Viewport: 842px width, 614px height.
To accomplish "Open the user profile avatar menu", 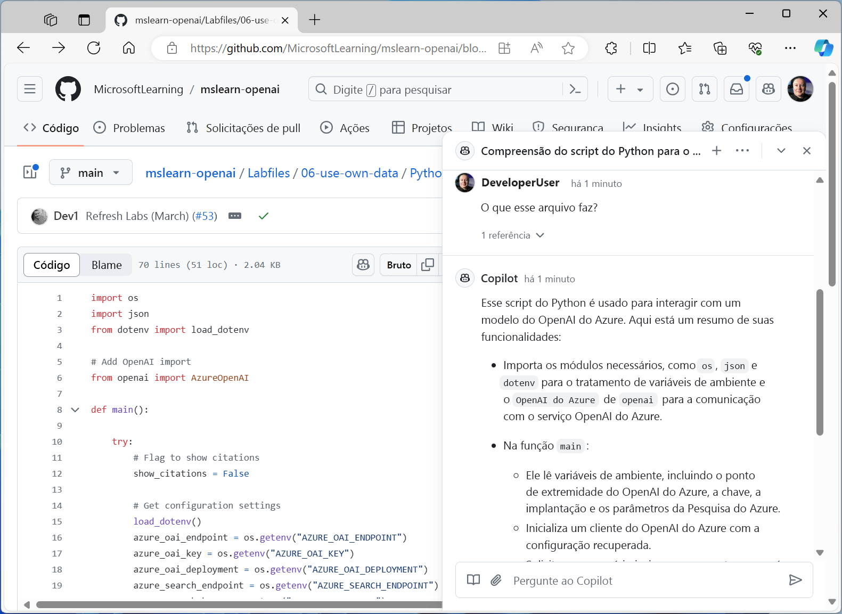I will 800,89.
